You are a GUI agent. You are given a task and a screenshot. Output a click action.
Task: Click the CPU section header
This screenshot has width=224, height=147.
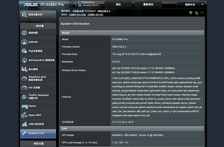pos(132,129)
